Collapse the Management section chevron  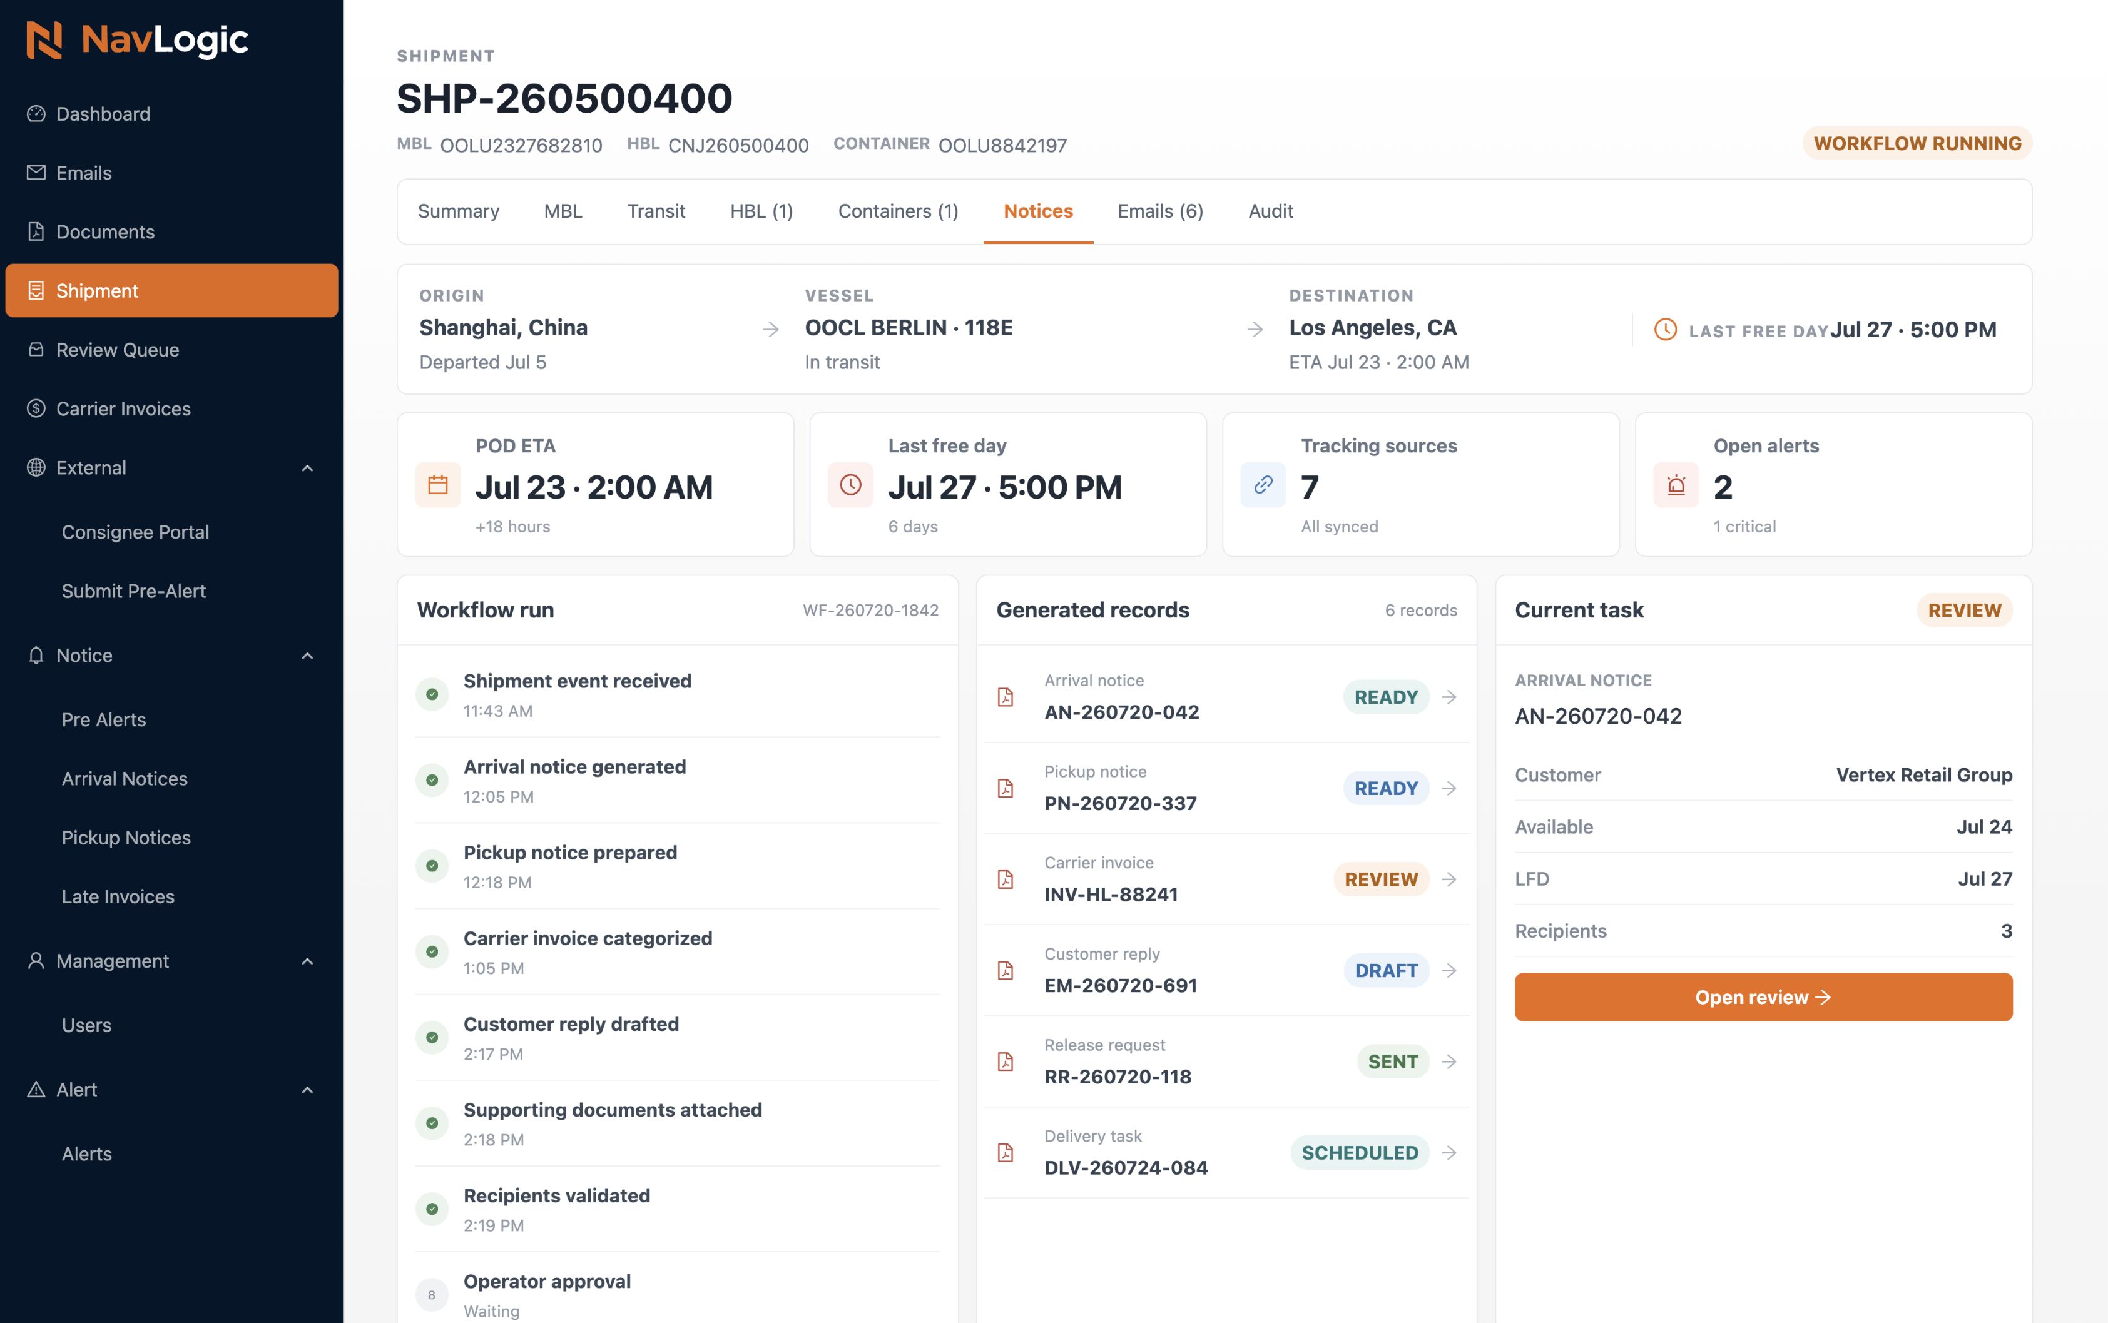(307, 961)
